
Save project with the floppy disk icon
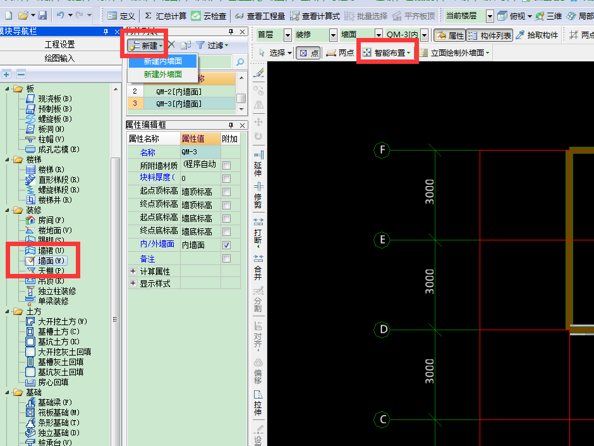point(42,16)
